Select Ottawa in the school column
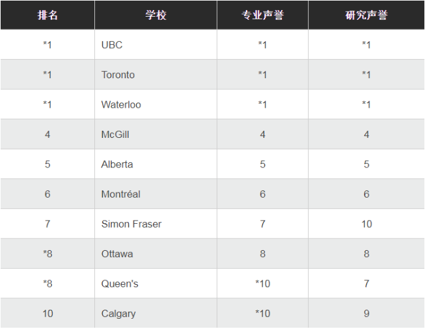This screenshot has height=329, width=425. tap(117, 254)
